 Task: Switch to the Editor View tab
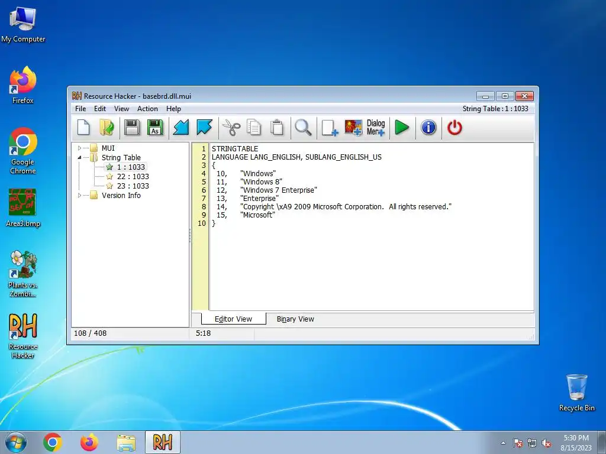(233, 319)
